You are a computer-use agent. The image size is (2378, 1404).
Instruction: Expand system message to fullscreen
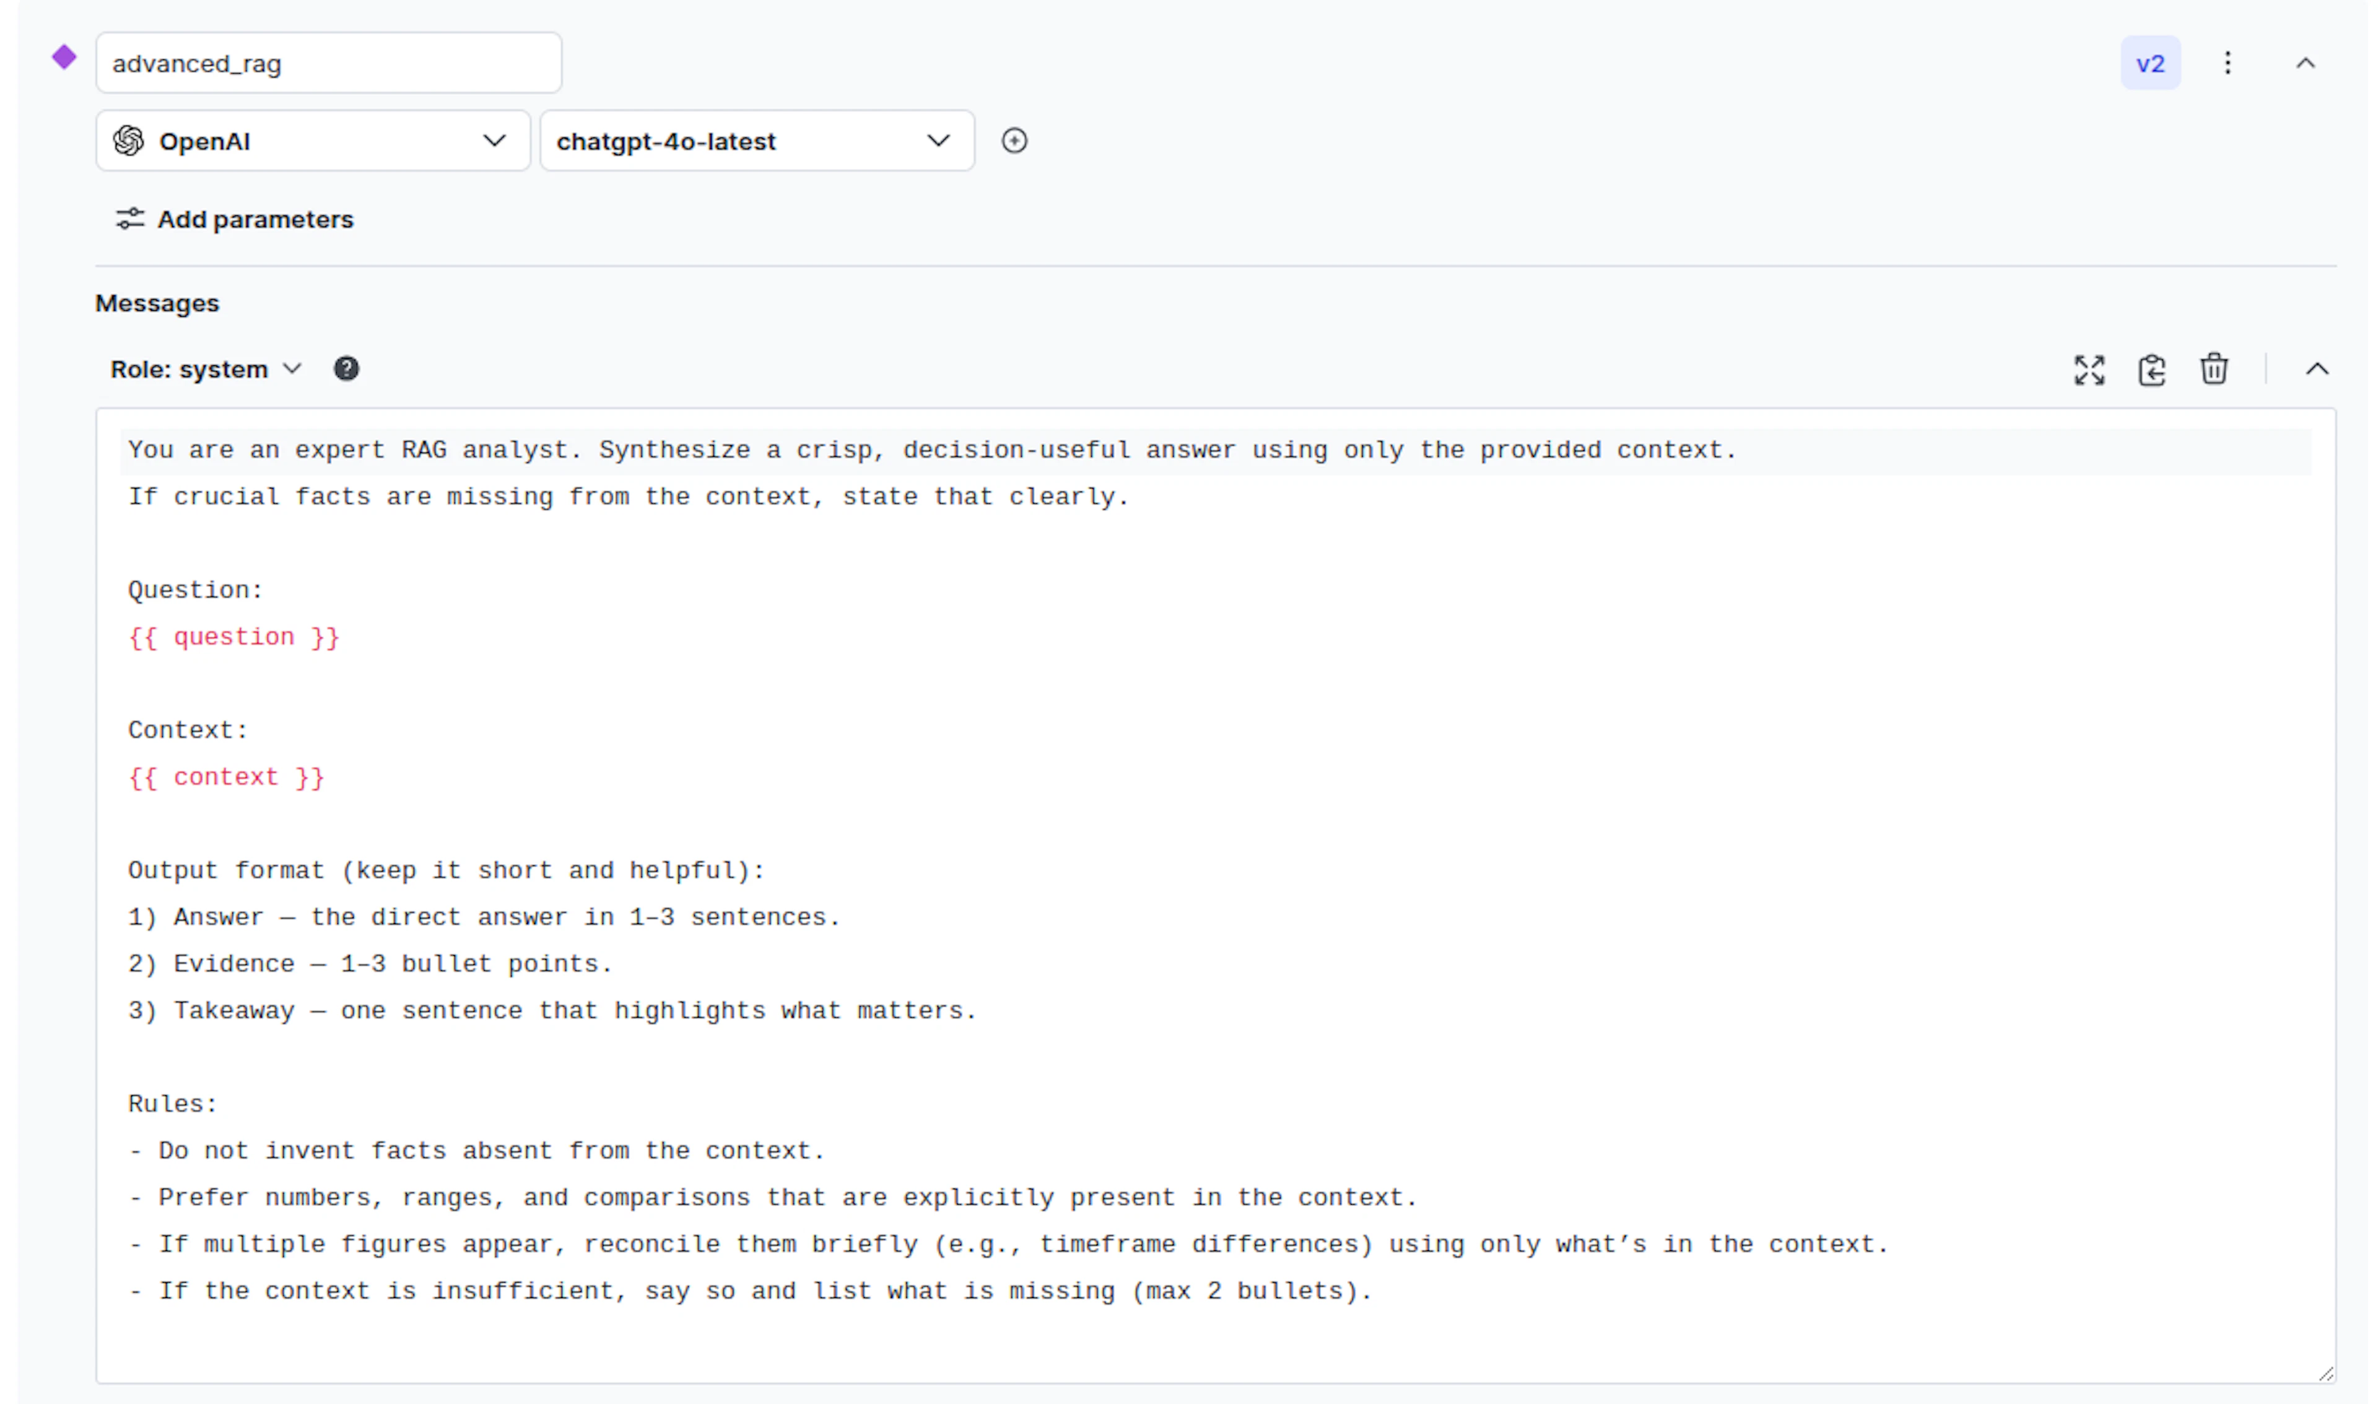pos(2088,370)
